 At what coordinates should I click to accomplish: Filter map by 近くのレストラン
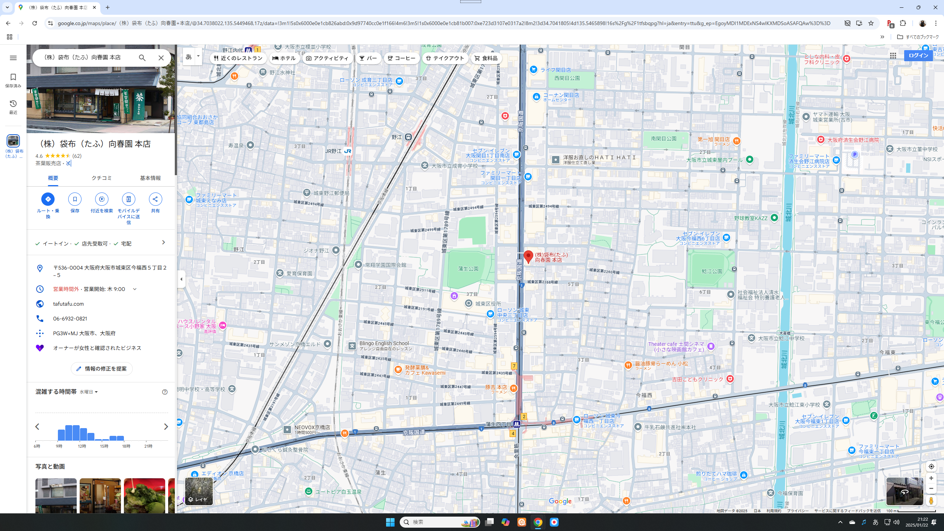pyautogui.click(x=238, y=58)
